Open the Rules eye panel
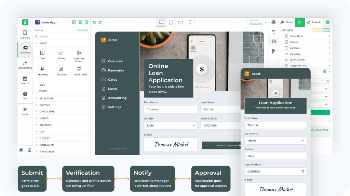This screenshot has height=196, width=350. (x=25, y=111)
